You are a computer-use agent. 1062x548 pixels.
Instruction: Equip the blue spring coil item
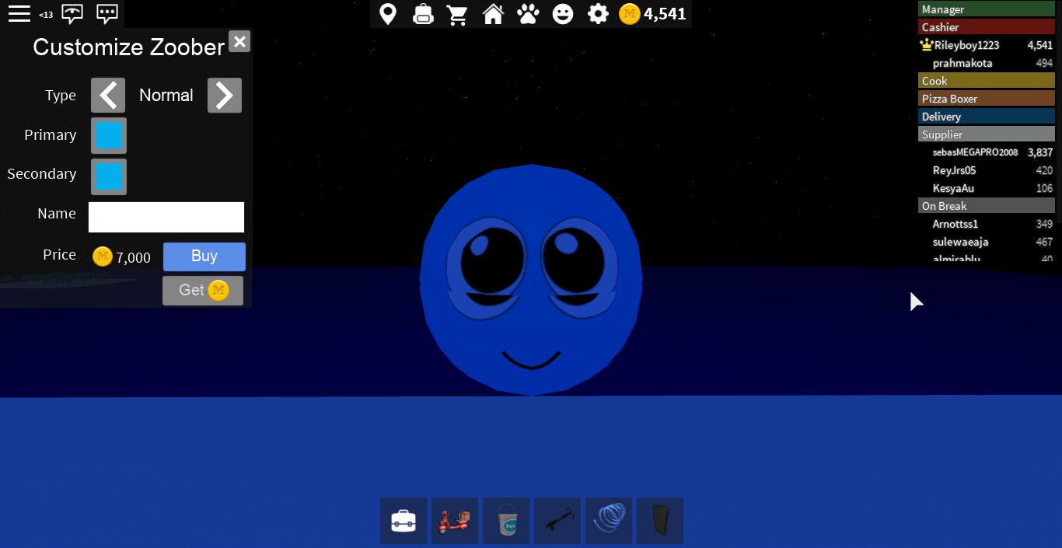(609, 520)
